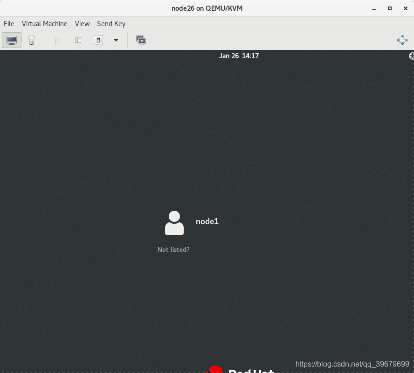The height and width of the screenshot is (373, 414).
Task: Open the View menu
Action: pyautogui.click(x=82, y=24)
